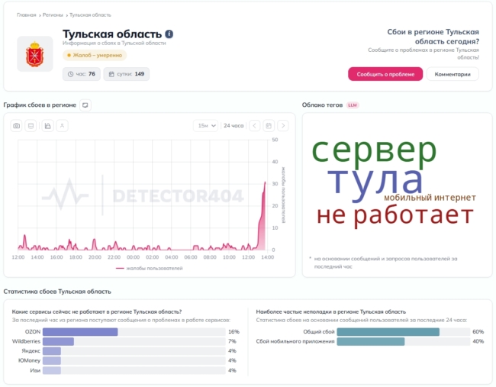Click the час: 76 counter chip
496x387 pixels.
coord(82,74)
